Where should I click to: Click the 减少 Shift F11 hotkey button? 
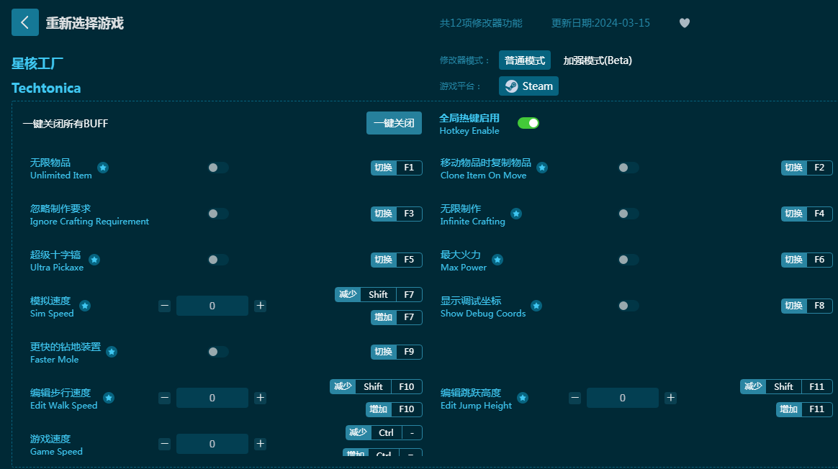tap(787, 387)
